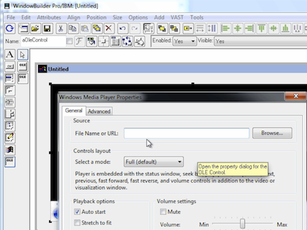Select the General tab

[74, 110]
